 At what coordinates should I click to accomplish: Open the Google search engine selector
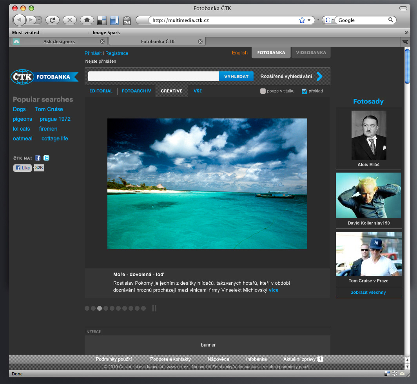tap(329, 20)
